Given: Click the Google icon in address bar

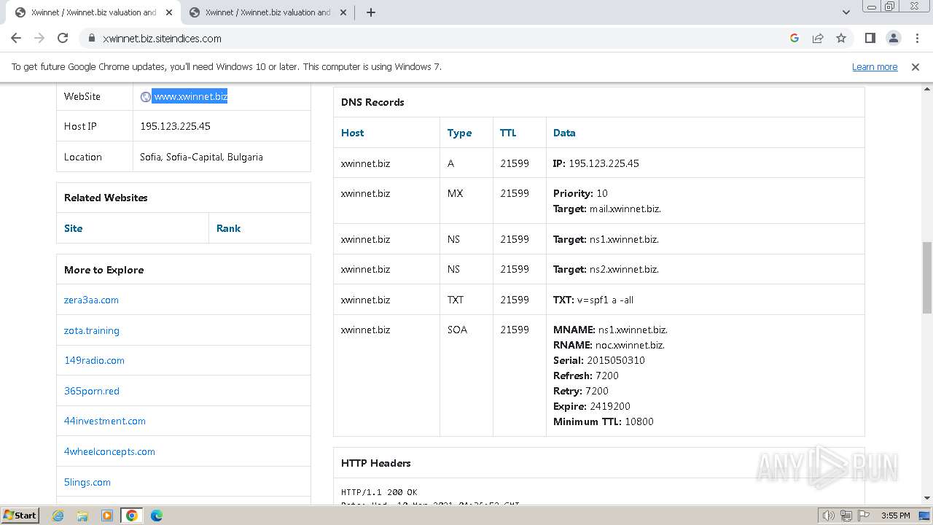Looking at the screenshot, I should [x=795, y=38].
